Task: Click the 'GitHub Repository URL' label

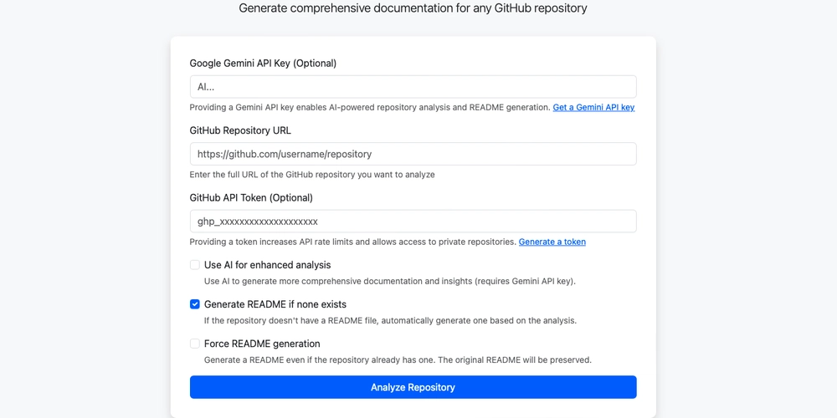Action: [x=240, y=130]
